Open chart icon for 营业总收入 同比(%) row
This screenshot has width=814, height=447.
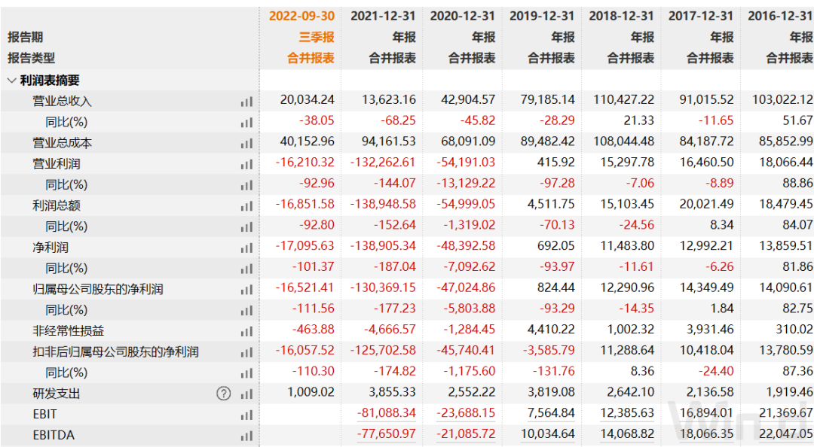tap(246, 123)
